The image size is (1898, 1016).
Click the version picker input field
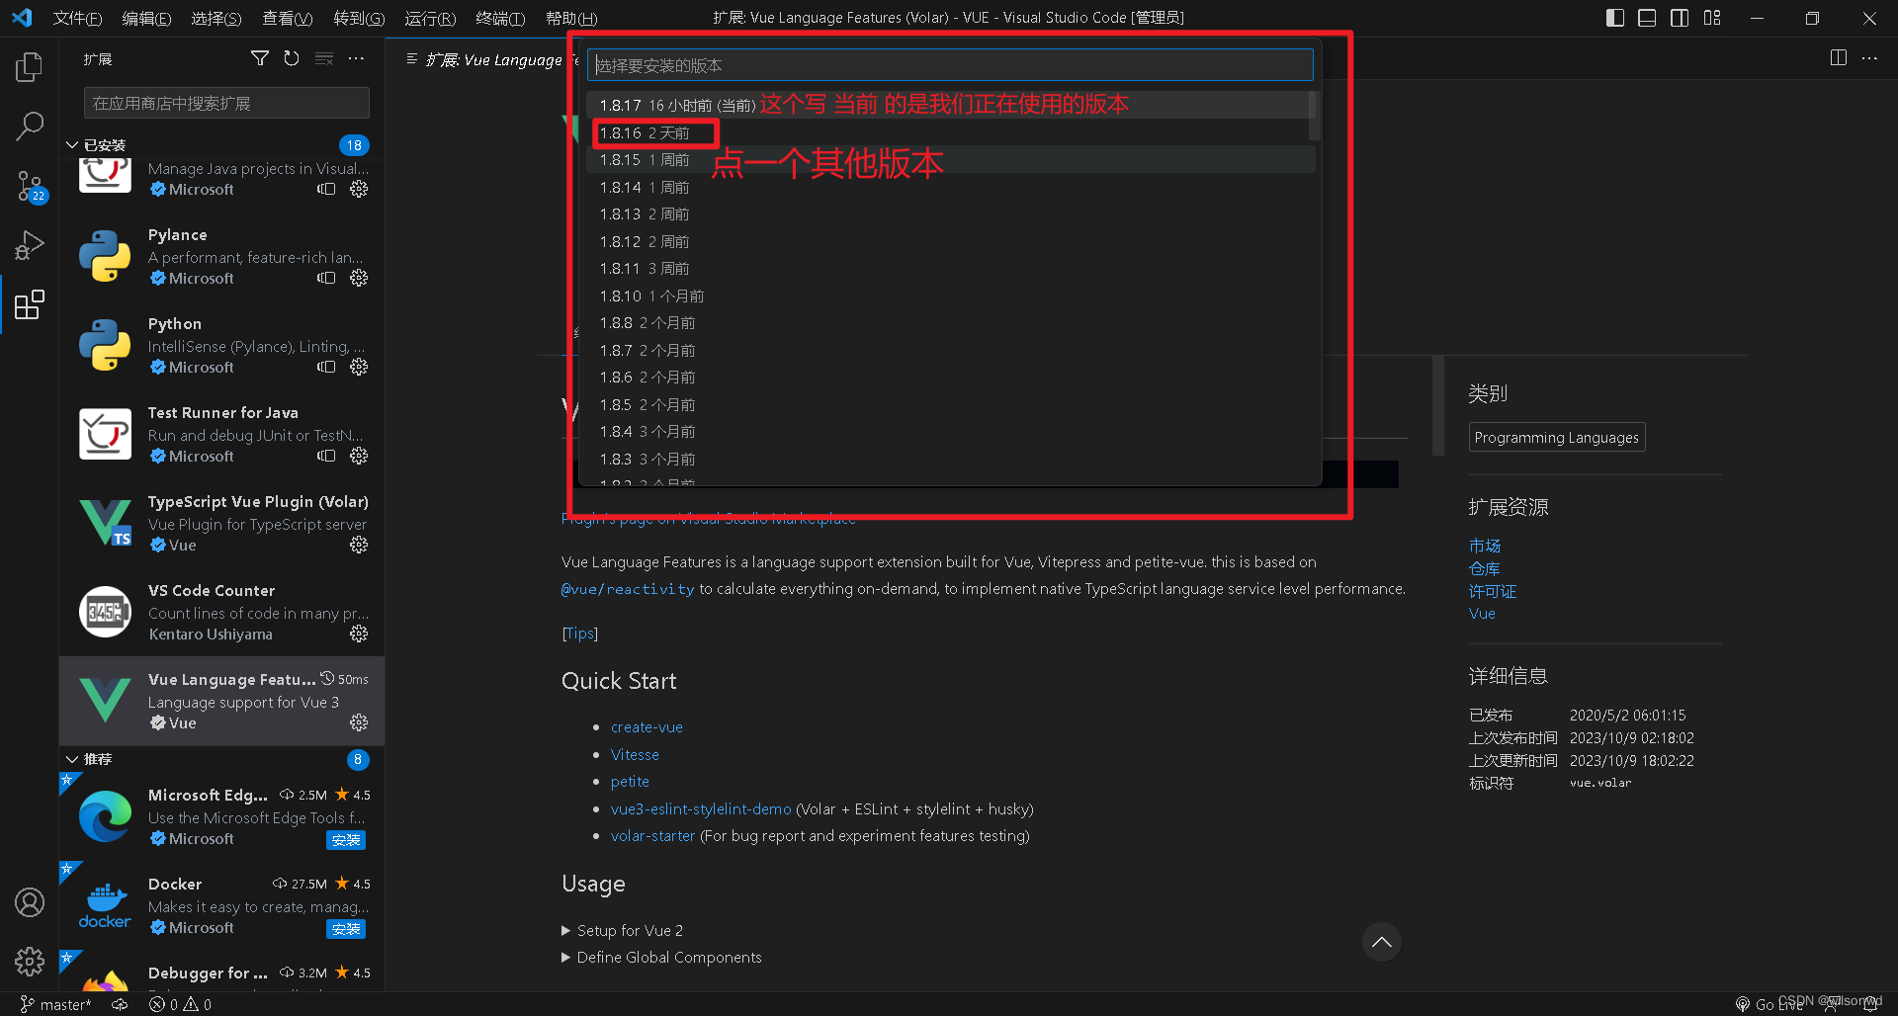coord(950,65)
